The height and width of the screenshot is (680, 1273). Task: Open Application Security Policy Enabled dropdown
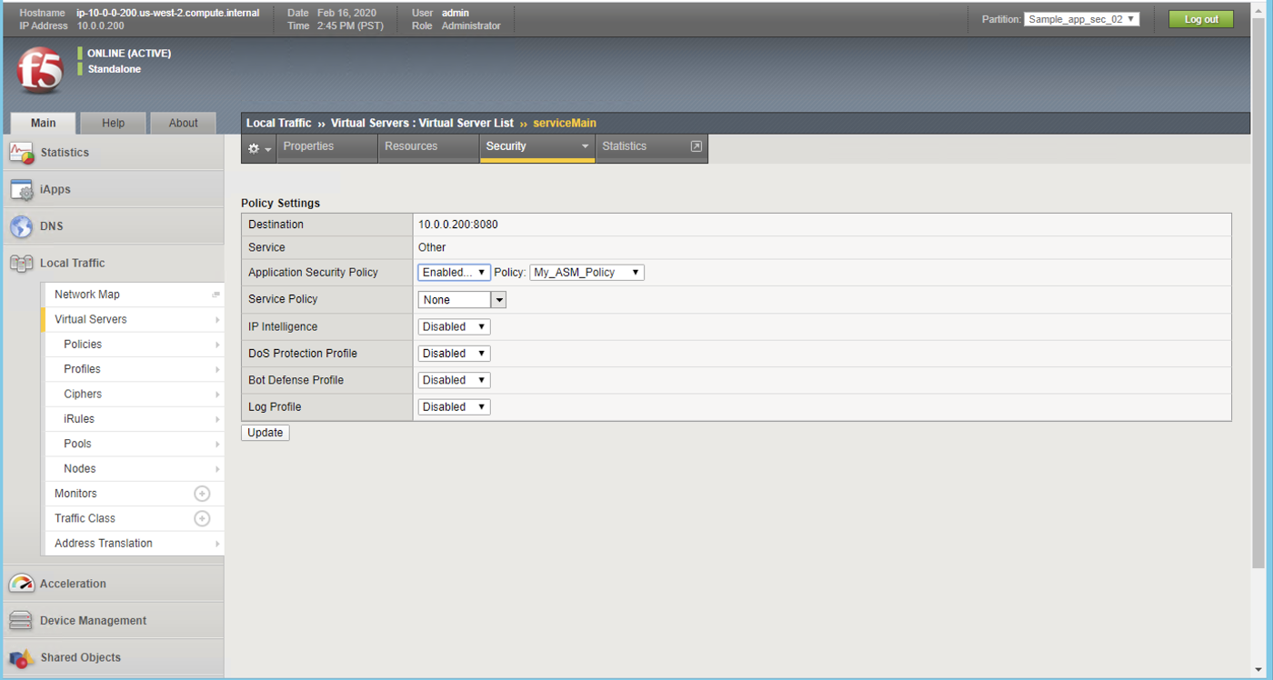(454, 273)
